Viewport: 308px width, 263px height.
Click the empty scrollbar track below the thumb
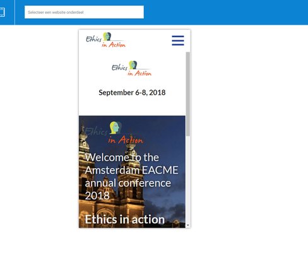tap(188, 180)
